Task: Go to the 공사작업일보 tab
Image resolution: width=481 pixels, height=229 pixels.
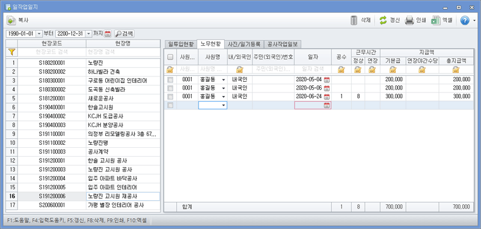Action: (282, 44)
